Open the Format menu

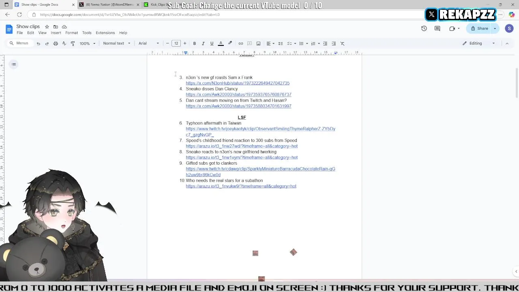tap(71, 33)
